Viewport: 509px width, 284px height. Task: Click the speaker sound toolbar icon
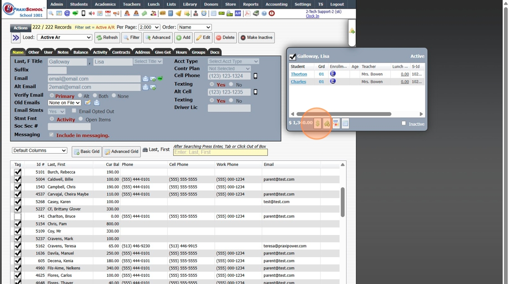pos(91,14)
